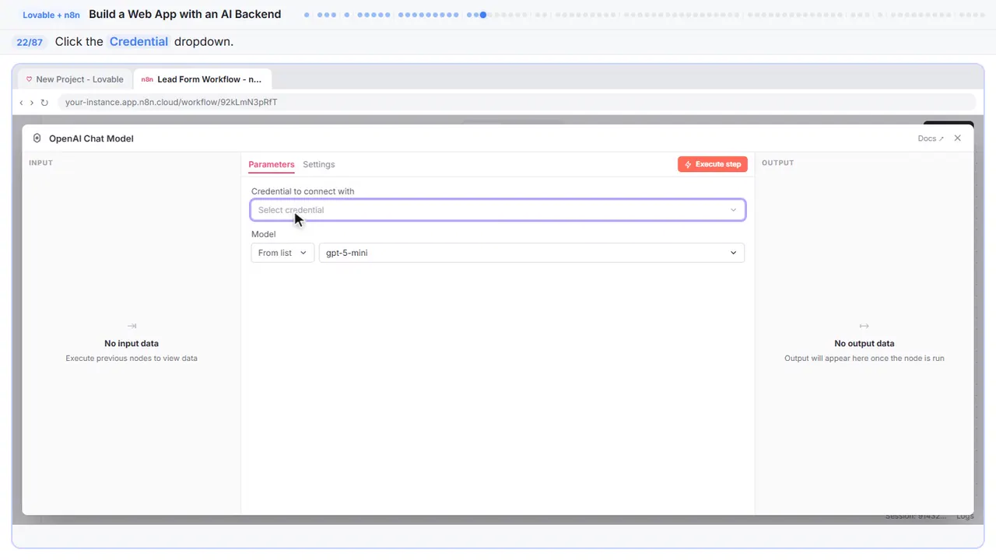996x560 pixels.
Task: Open the Docs link
Action: click(931, 138)
